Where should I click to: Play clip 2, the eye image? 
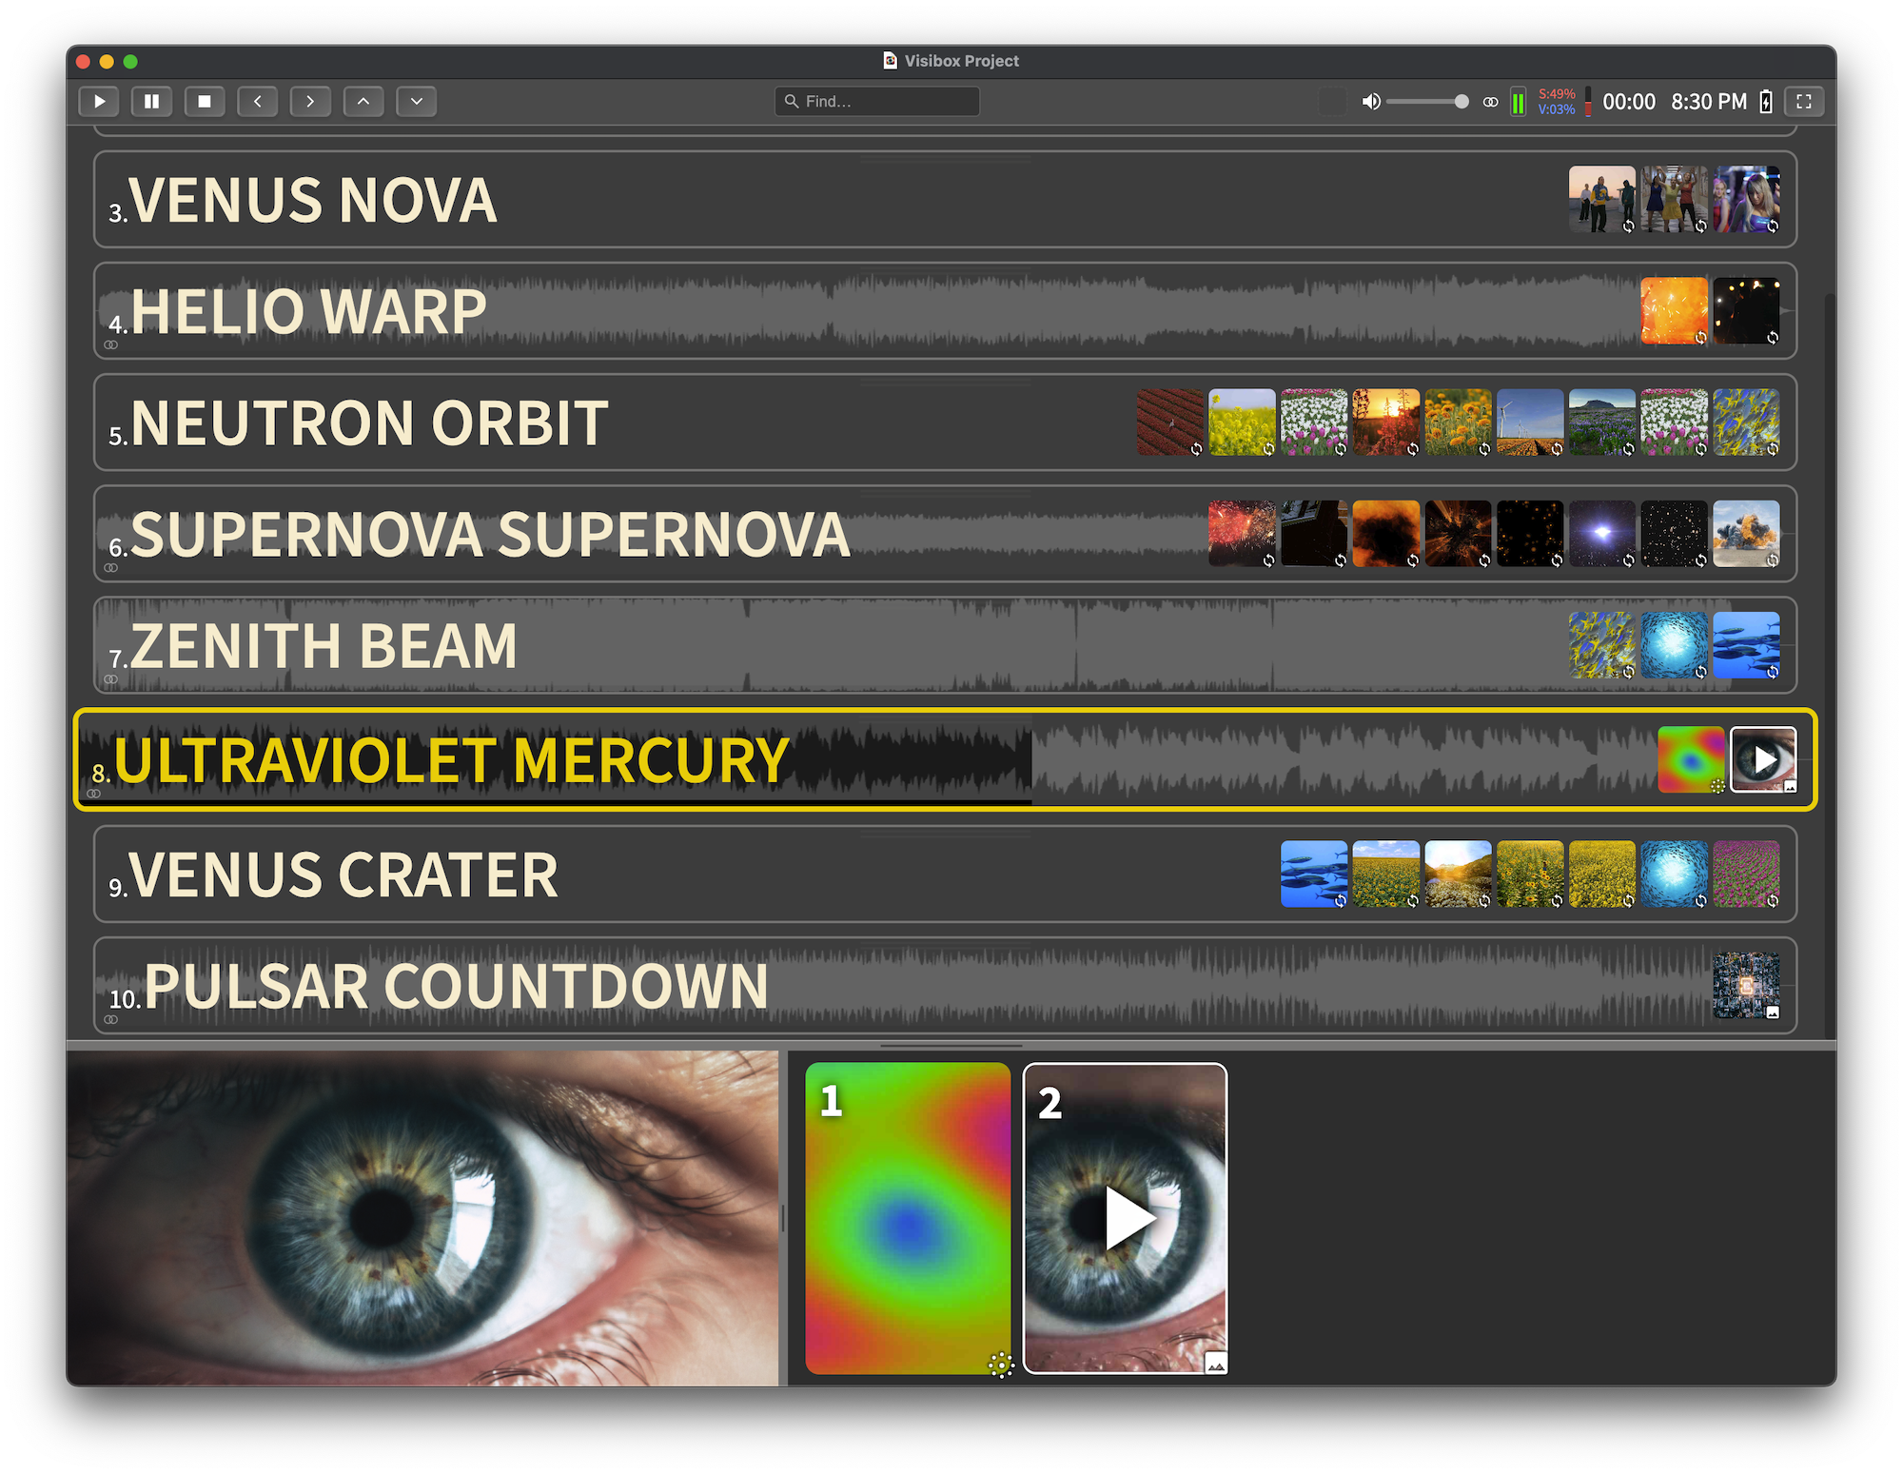pyautogui.click(x=1126, y=1218)
